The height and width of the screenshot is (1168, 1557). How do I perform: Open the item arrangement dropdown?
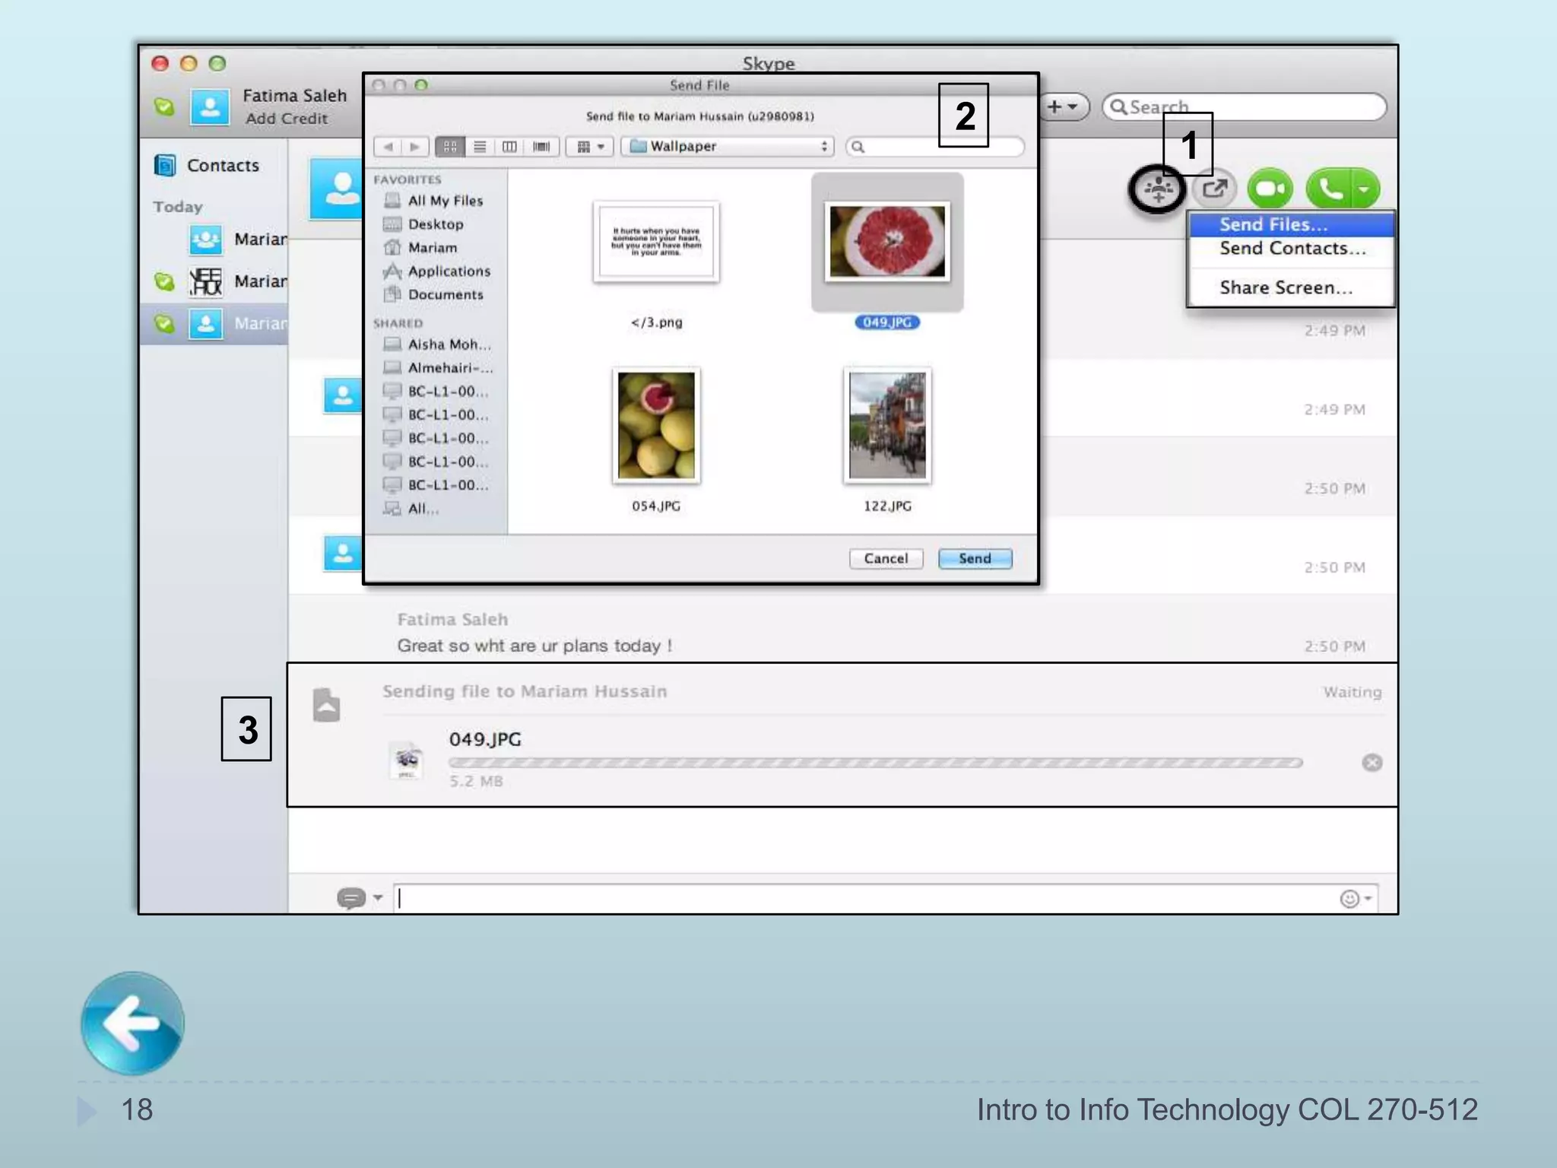[590, 146]
